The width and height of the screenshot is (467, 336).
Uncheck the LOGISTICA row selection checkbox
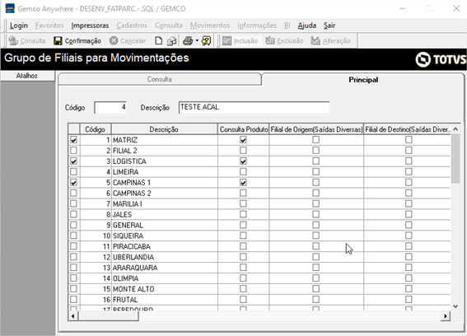73,161
